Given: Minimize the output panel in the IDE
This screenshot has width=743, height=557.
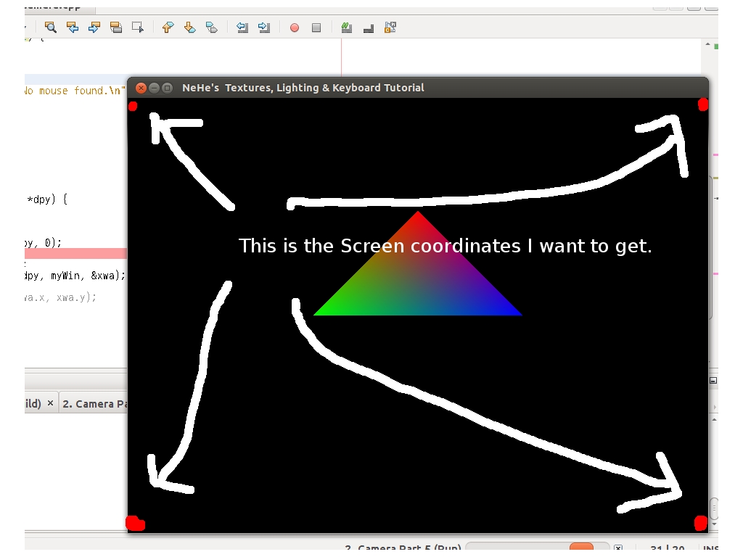Looking at the screenshot, I should tap(713, 380).
